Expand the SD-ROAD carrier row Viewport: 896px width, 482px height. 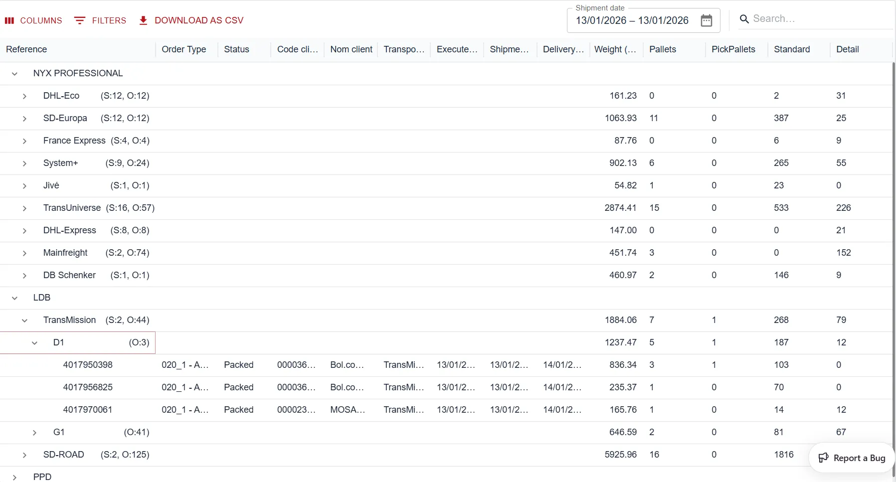pyautogui.click(x=24, y=455)
